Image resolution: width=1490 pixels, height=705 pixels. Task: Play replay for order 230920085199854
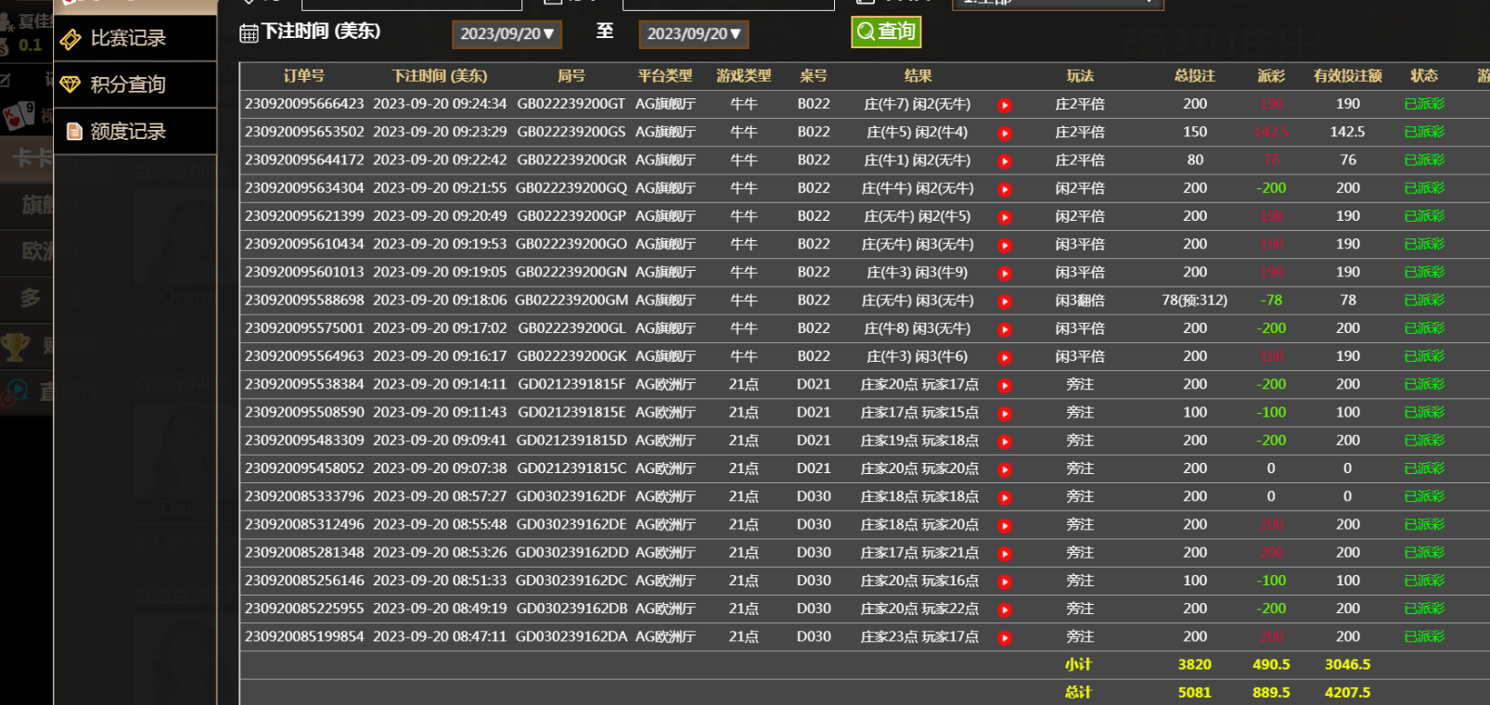pos(1005,638)
